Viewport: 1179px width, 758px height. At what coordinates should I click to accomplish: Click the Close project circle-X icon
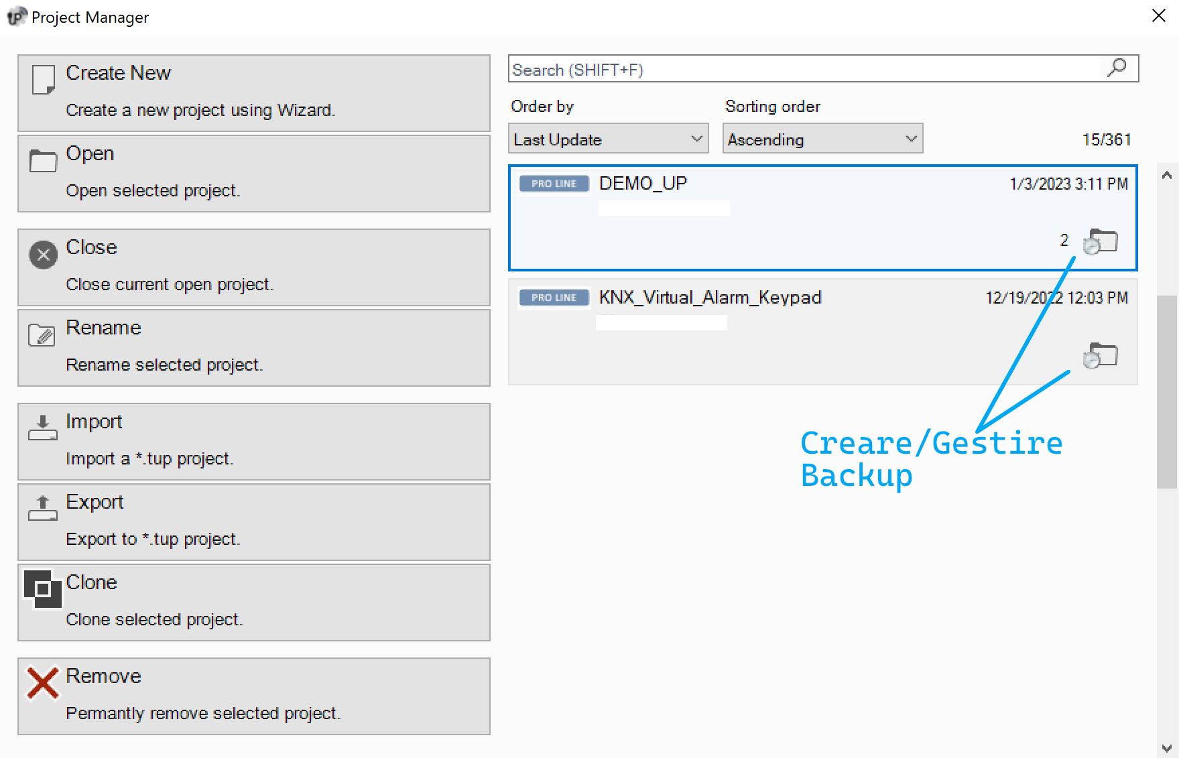tap(44, 255)
